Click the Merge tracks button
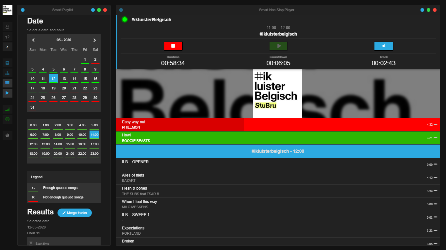Viewport: 446px width, 250px height. 74,213
